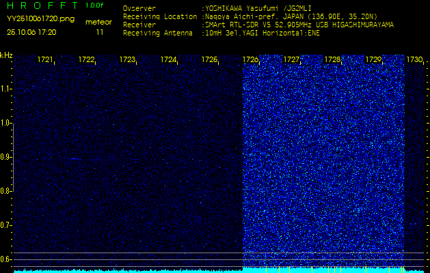
Task: Click the 0.8 kHz frequency label
Action: 5,191
